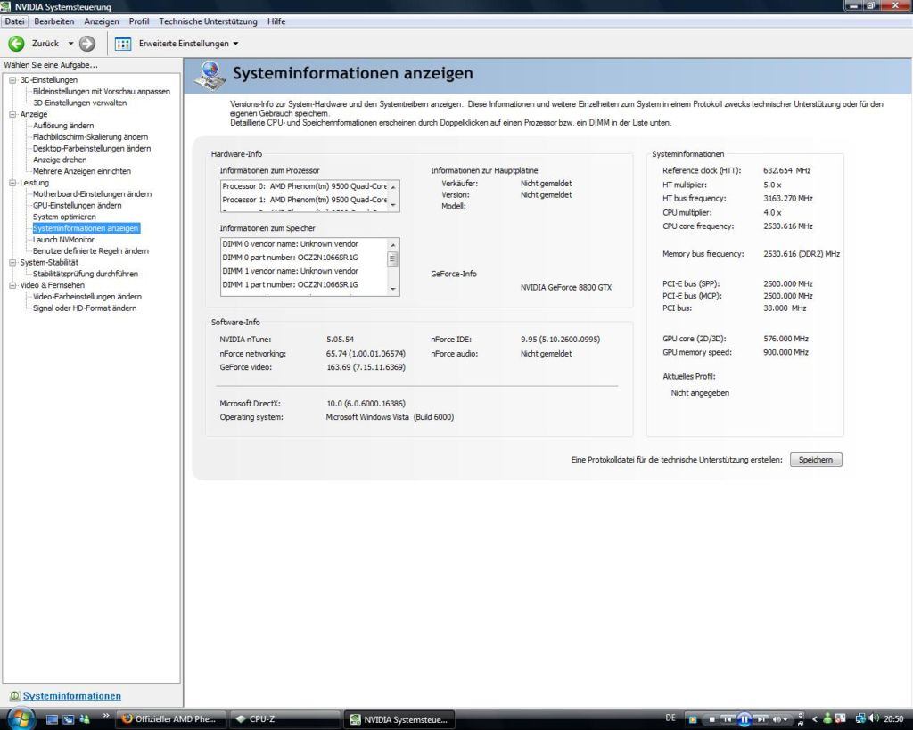Click the grey forward arrow button
Image resolution: width=913 pixels, height=730 pixels.
click(87, 44)
